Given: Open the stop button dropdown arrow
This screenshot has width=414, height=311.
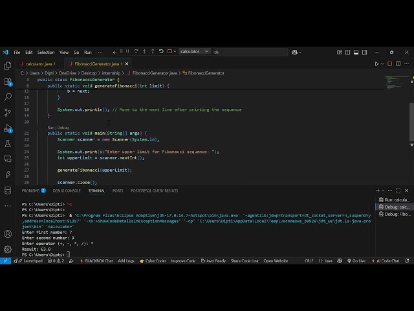Looking at the screenshot, I should (x=175, y=51).
